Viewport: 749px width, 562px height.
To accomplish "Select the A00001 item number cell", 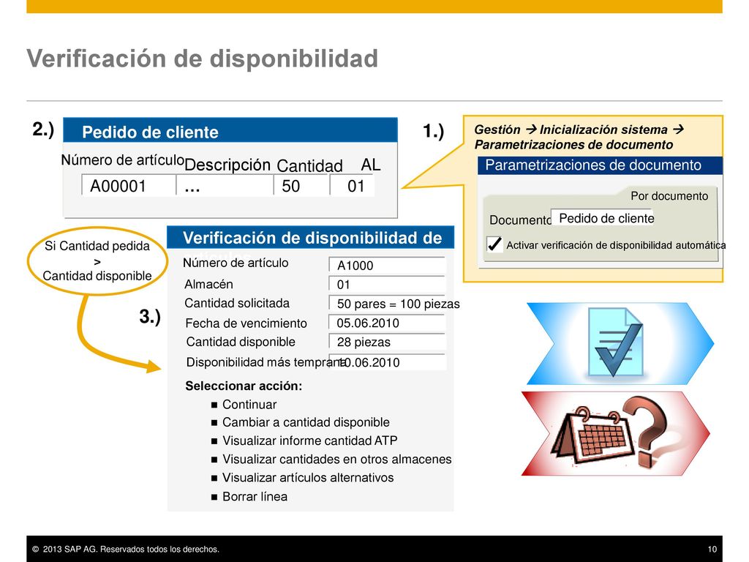I will tap(129, 185).
